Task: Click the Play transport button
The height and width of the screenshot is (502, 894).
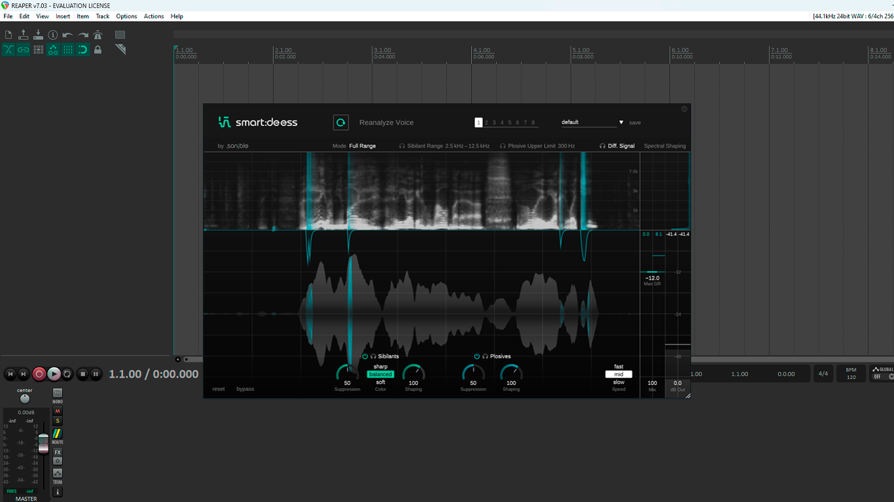Action: 54,374
